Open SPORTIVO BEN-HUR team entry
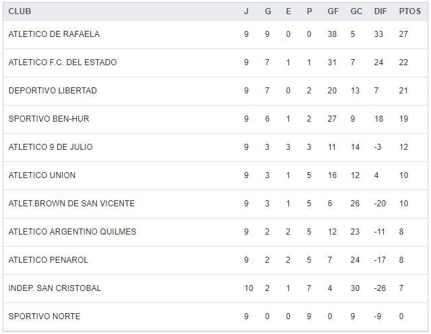431x334 pixels. (x=48, y=119)
